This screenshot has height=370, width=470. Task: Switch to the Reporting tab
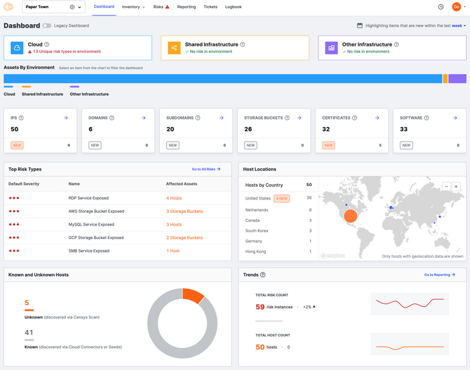pyautogui.click(x=186, y=7)
